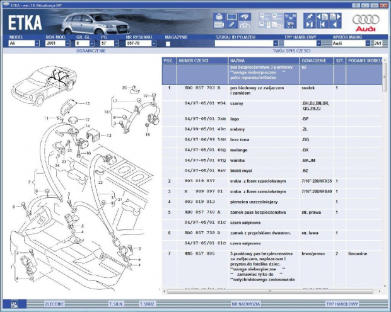Viewport: 391px width, 312px height.
Task: Click the T.SILN. button in bottom bar
Action: (x=116, y=304)
